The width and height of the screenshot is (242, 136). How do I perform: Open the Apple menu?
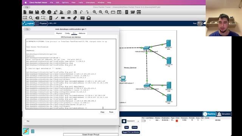click(x=26, y=3)
